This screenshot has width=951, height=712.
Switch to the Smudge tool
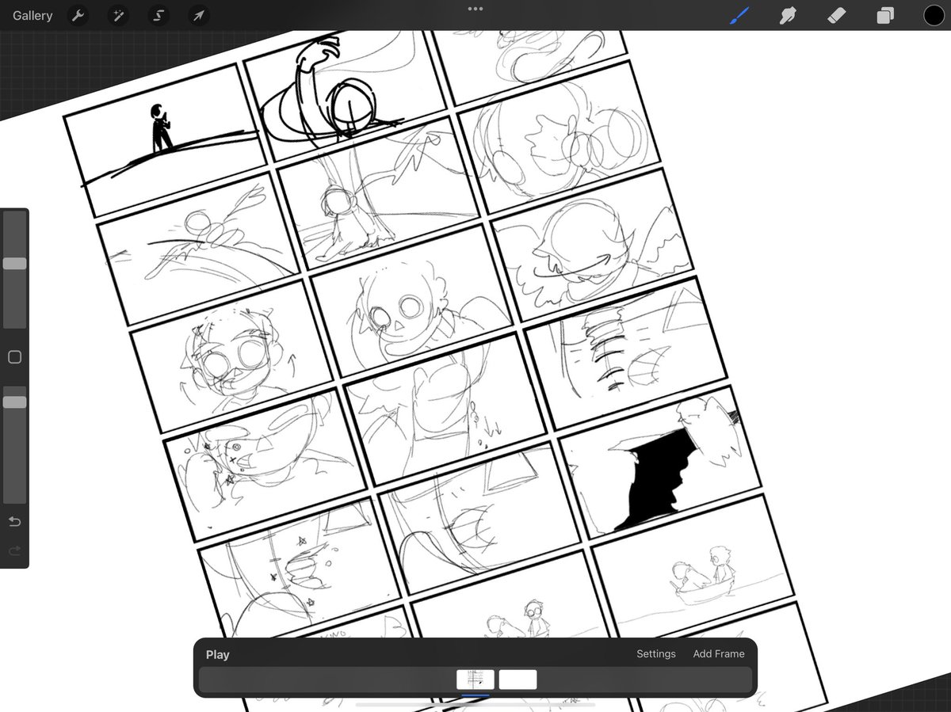click(788, 15)
